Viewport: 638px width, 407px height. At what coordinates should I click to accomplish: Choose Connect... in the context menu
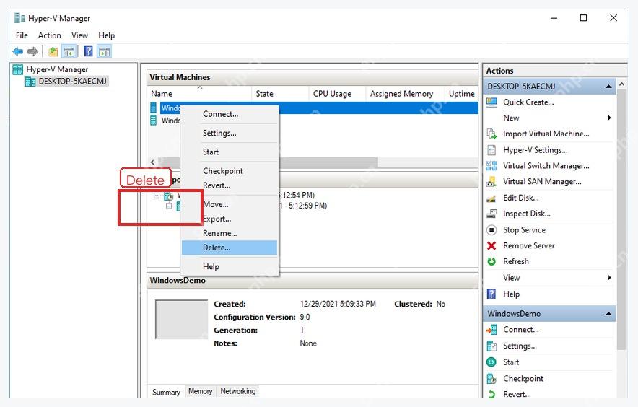230,114
